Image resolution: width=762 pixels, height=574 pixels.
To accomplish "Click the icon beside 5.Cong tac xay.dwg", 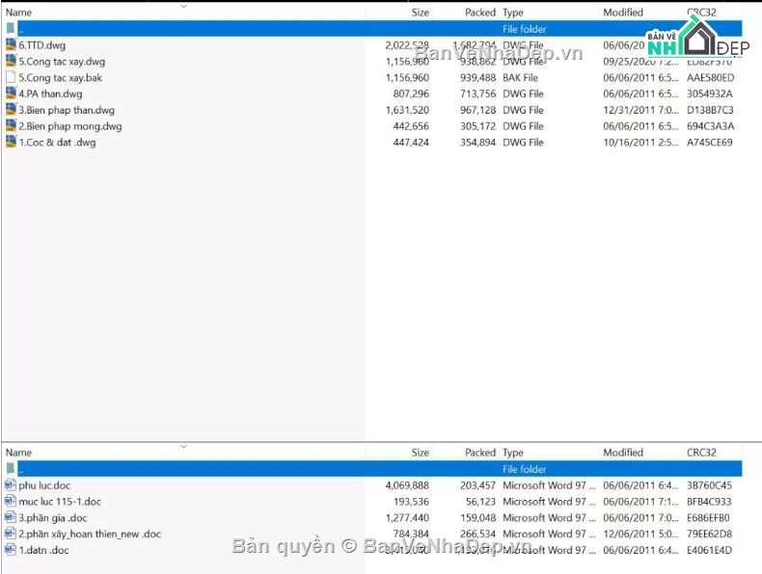I will 11,62.
